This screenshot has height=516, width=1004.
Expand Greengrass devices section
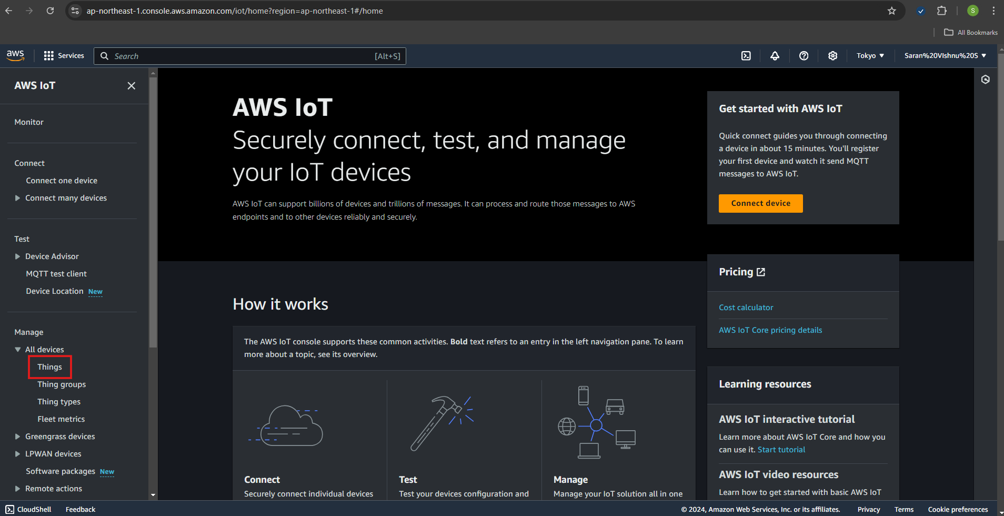pos(17,436)
